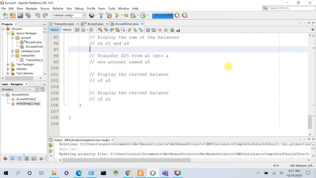Select main(String[] args) in Navigator

tap(28, 103)
